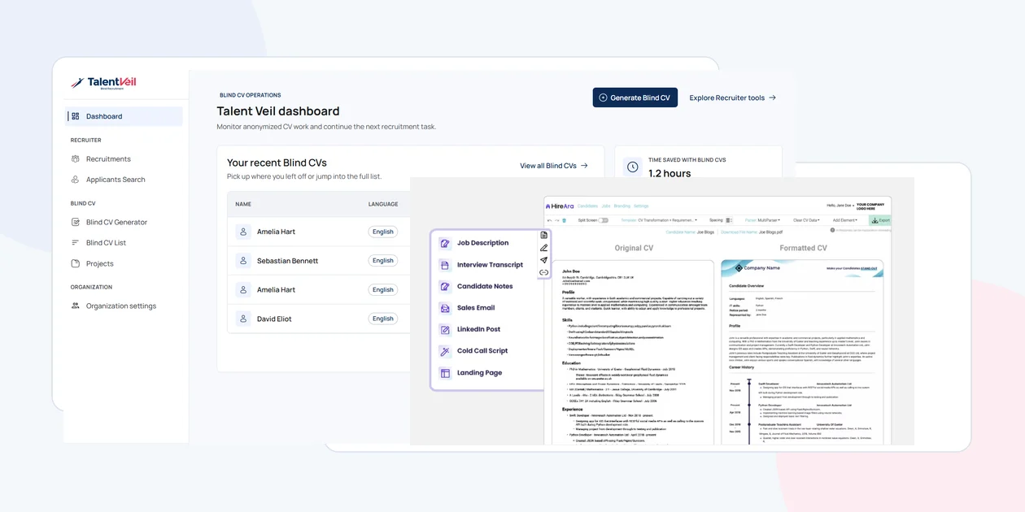
Task: Click the Projects folder icon
Action: (76, 263)
